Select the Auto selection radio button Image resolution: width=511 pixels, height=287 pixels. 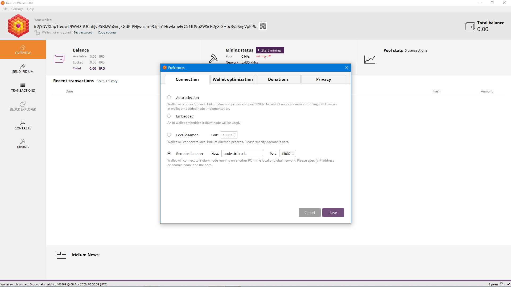[169, 98]
